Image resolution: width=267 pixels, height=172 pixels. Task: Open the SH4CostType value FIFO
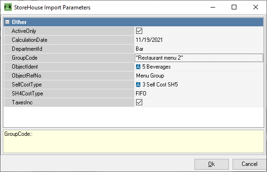coord(199,94)
